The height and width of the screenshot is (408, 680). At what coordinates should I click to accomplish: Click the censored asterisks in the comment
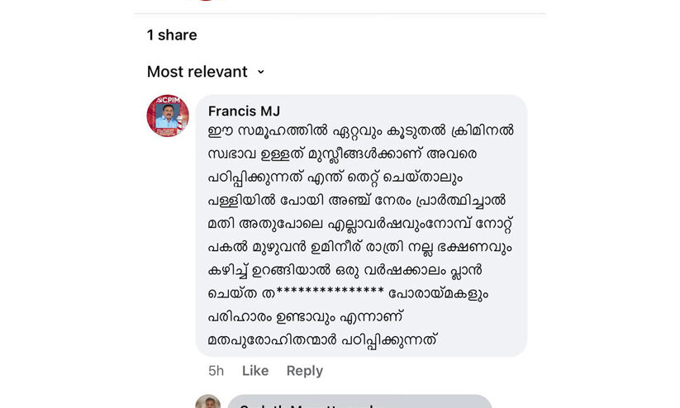[x=330, y=293]
